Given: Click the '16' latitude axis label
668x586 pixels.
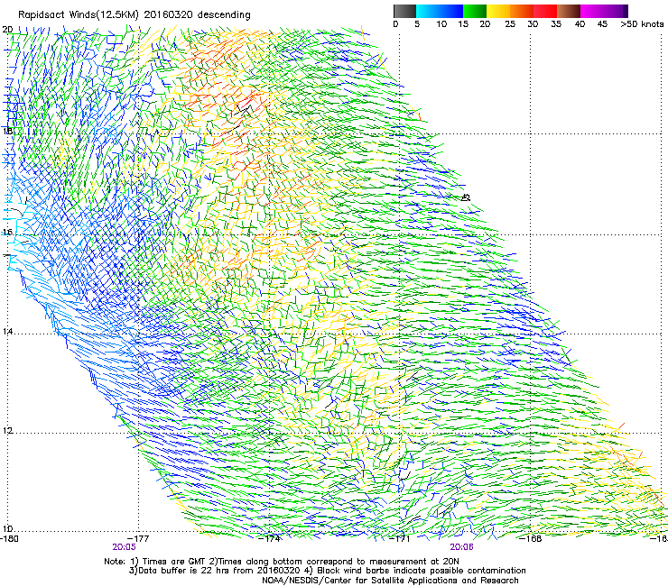Looking at the screenshot, I should 7,233.
